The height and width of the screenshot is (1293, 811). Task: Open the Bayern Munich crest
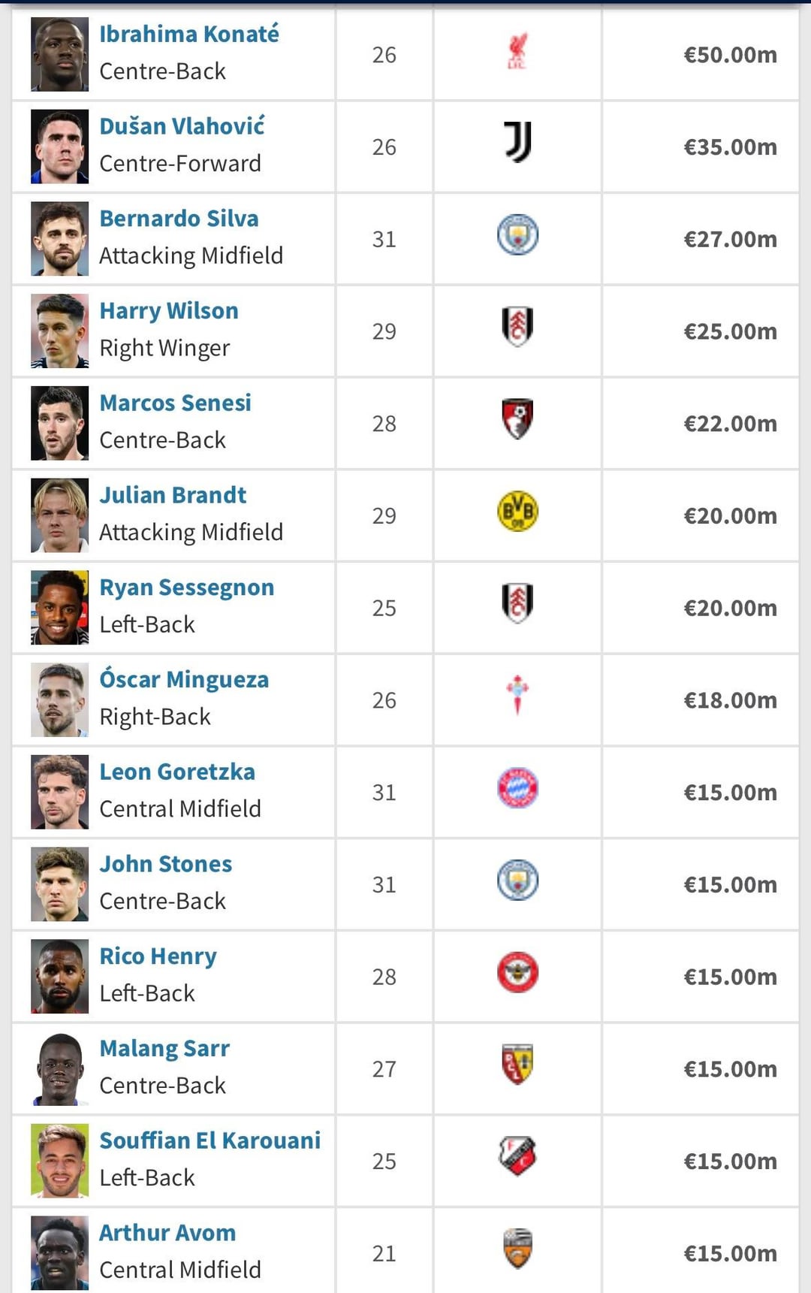517,789
